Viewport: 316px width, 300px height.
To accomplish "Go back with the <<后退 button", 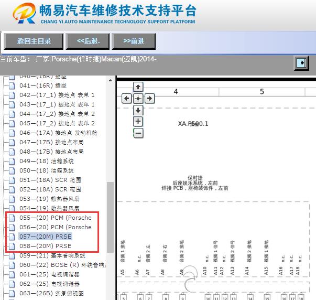I will [x=88, y=41].
